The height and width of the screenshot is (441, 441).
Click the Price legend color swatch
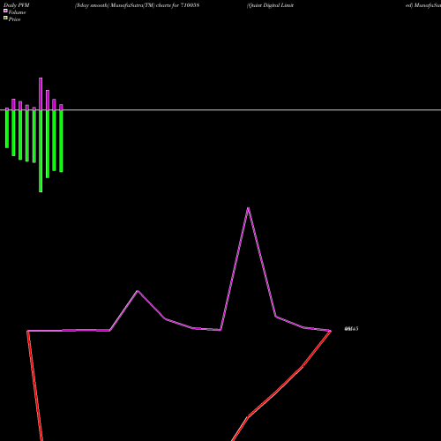click(x=5, y=18)
